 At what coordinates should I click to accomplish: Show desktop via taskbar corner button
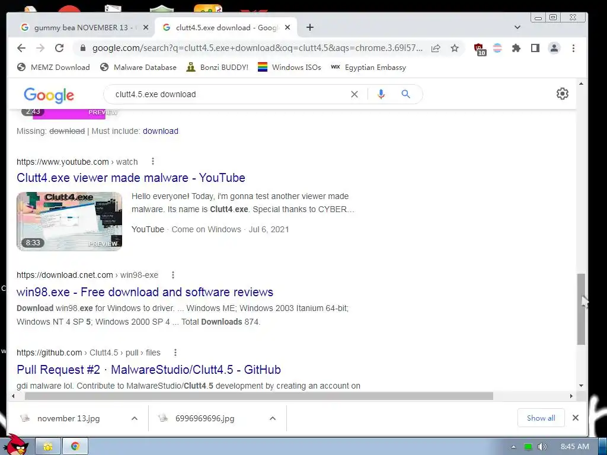[603, 447]
